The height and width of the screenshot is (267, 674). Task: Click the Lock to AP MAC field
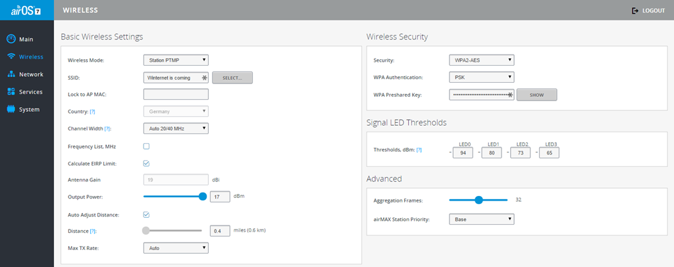click(176, 94)
